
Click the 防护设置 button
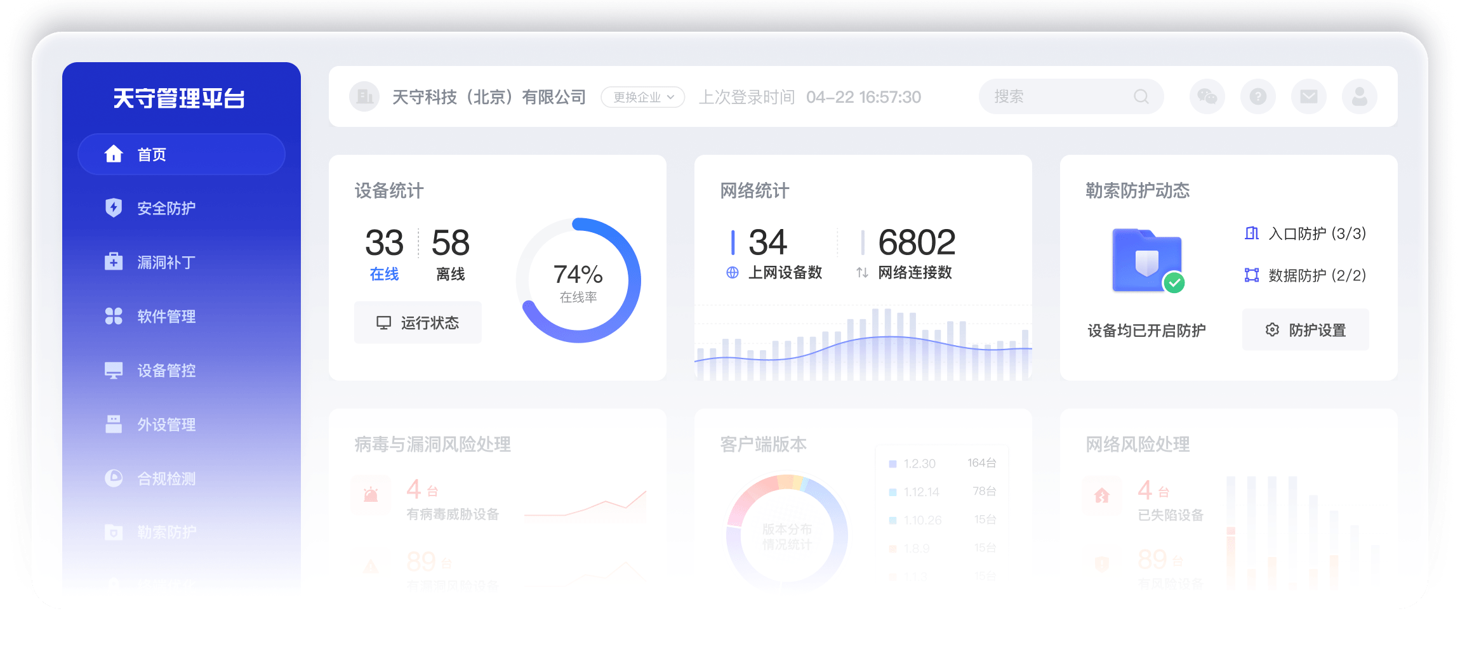[1305, 330]
